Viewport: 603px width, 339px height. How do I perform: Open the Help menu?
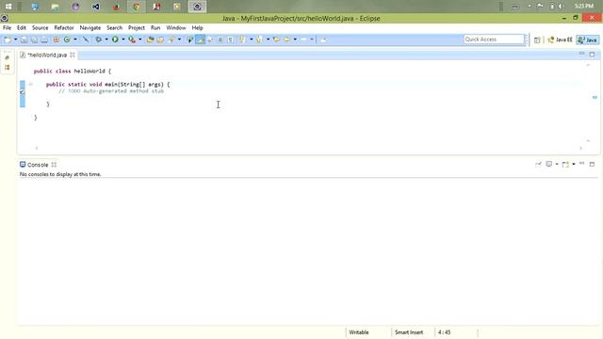(197, 27)
